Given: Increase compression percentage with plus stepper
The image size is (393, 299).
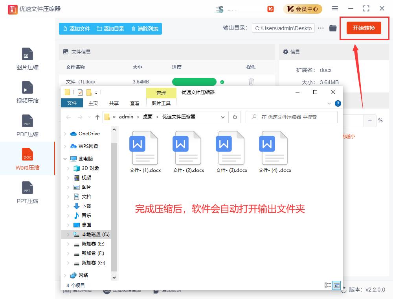Looking at the screenshot, I should [x=370, y=121].
